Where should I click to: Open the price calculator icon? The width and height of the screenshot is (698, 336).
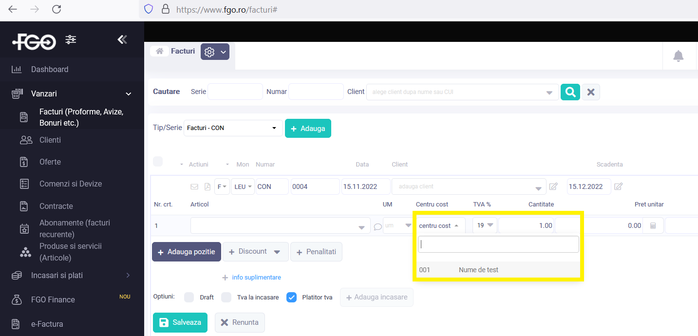tap(653, 226)
